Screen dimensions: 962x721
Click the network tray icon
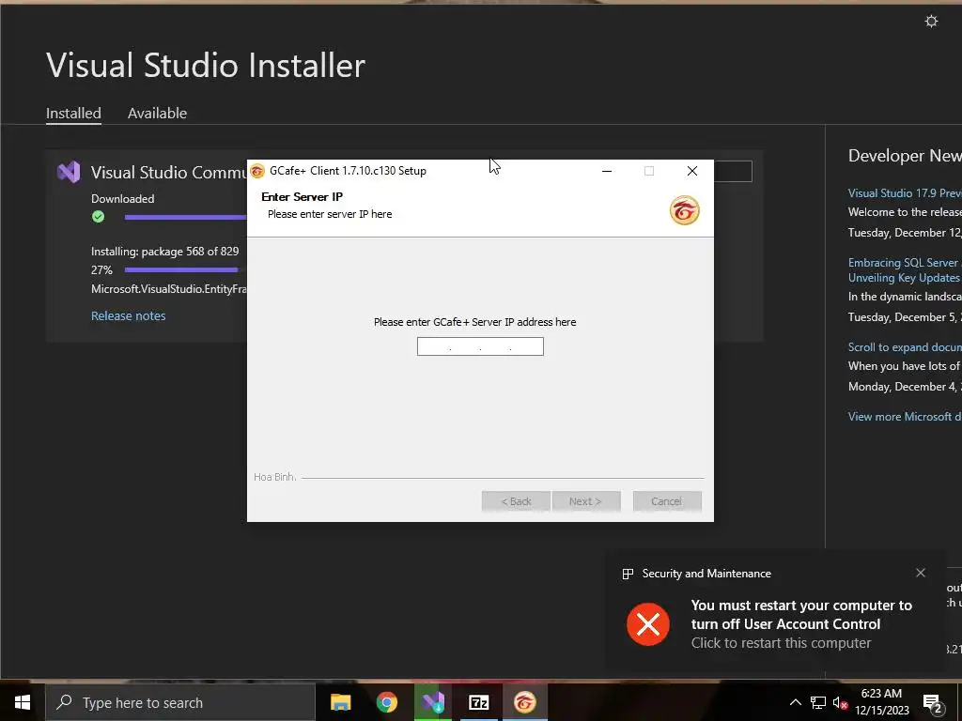point(818,702)
